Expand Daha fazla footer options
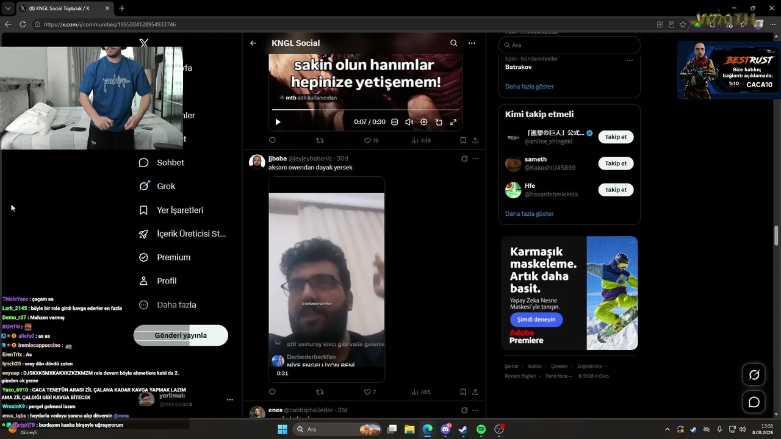Image resolution: width=781 pixels, height=439 pixels. [558, 376]
